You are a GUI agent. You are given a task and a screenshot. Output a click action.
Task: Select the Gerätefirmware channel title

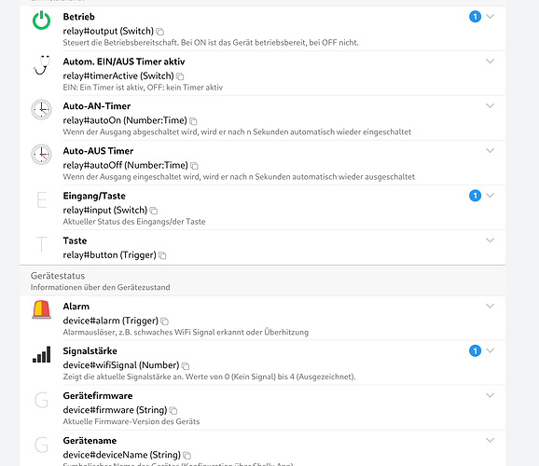pyautogui.click(x=98, y=395)
